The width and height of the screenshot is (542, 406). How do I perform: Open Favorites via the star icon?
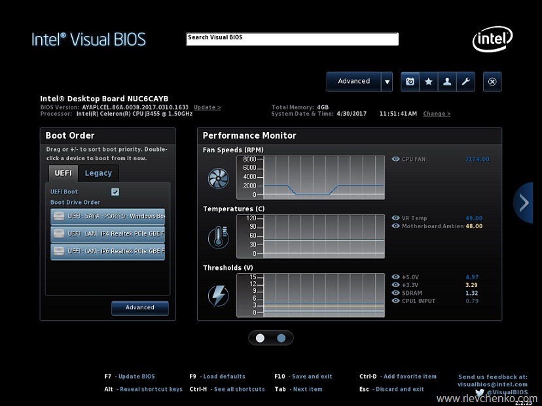pyautogui.click(x=429, y=82)
